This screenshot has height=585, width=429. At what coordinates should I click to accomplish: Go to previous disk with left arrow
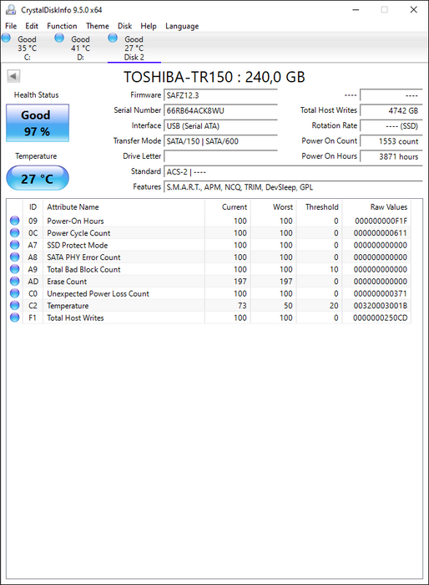[x=13, y=76]
